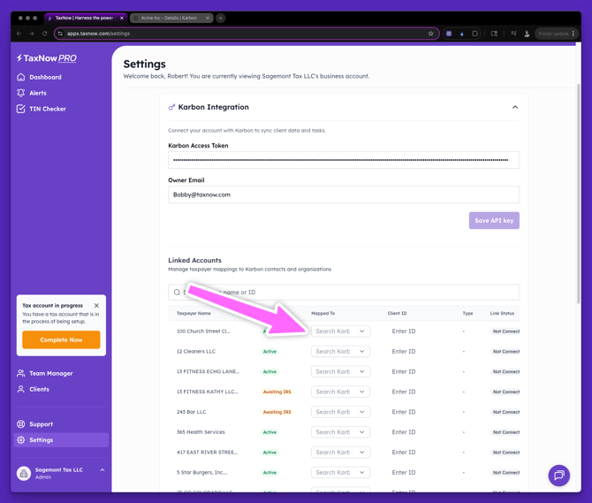The height and width of the screenshot is (503, 592).
Task: Expand the Sagemont Tax LLC account switcher
Action: coord(102,470)
